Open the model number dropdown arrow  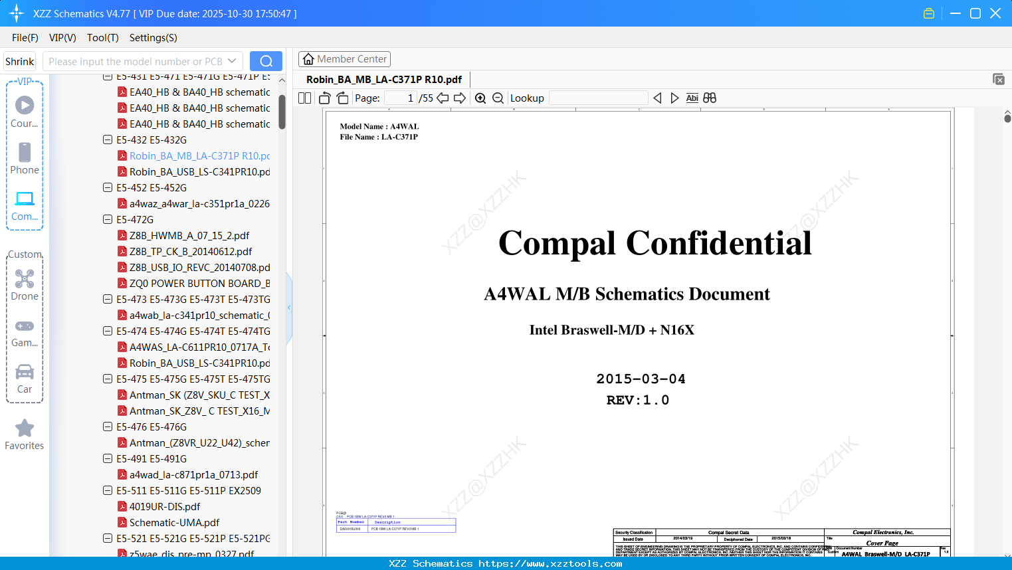232,61
